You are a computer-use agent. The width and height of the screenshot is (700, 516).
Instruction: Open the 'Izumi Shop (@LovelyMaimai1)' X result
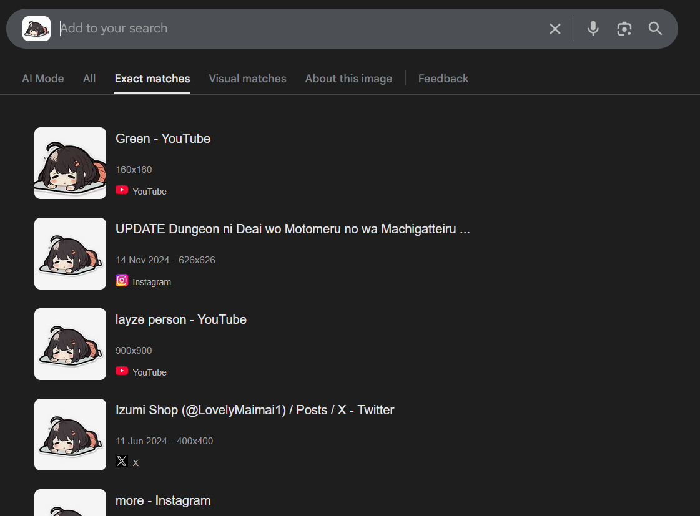[x=255, y=411]
